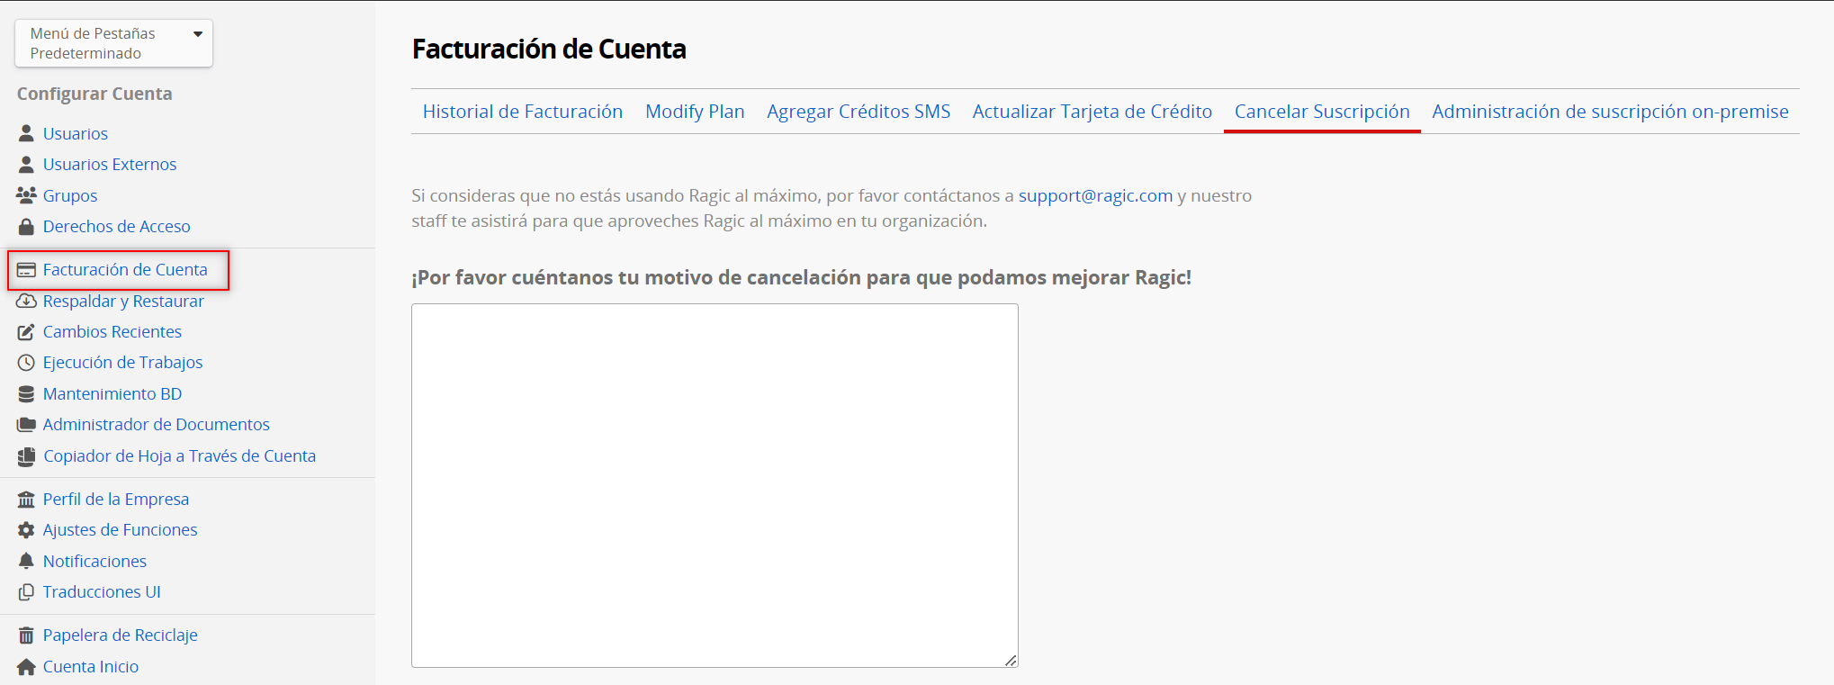Click the Ejecución de Trabajos clock icon
Screen dimensions: 1834x685
26,363
